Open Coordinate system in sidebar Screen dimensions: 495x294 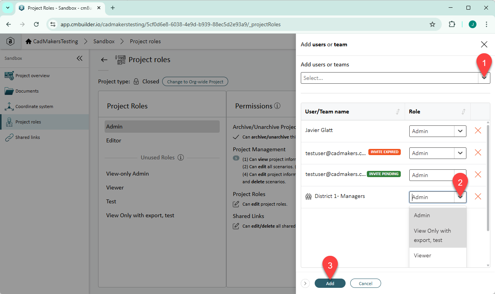click(44, 106)
